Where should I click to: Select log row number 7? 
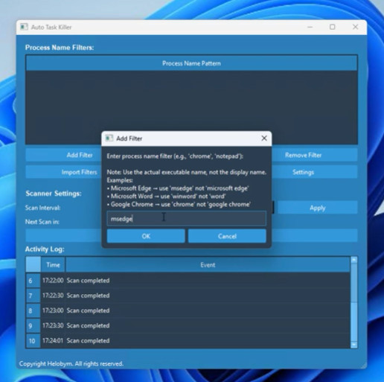click(33, 296)
